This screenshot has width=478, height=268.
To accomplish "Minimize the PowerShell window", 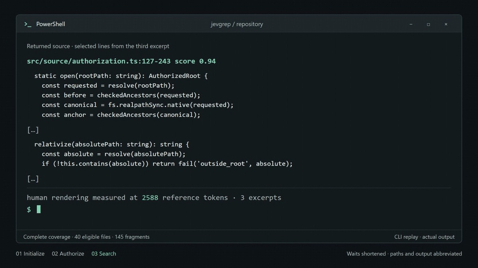I will coord(411,24).
